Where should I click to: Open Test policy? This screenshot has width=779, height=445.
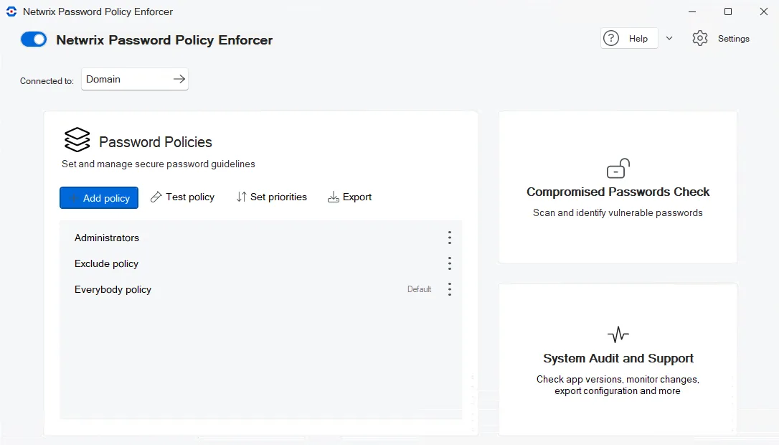tap(182, 197)
